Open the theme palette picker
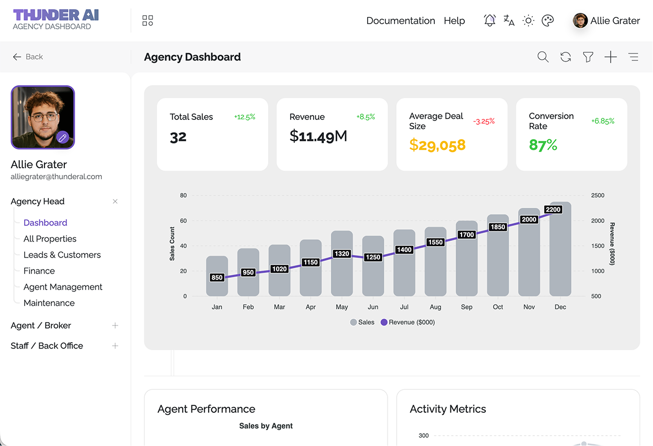The width and height of the screenshot is (653, 446). click(547, 20)
